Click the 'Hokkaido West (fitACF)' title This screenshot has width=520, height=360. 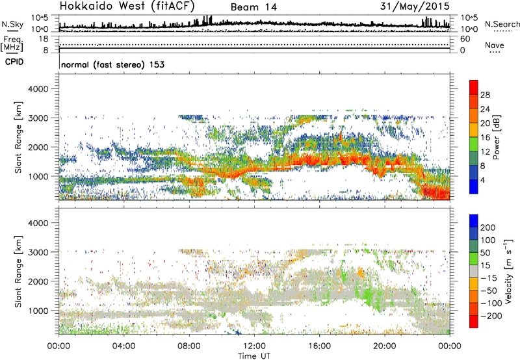point(127,6)
